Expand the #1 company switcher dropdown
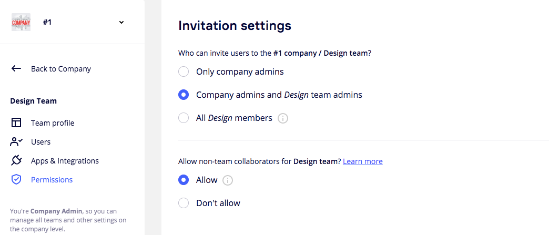Image resolution: width=549 pixels, height=235 pixels. coord(121,22)
